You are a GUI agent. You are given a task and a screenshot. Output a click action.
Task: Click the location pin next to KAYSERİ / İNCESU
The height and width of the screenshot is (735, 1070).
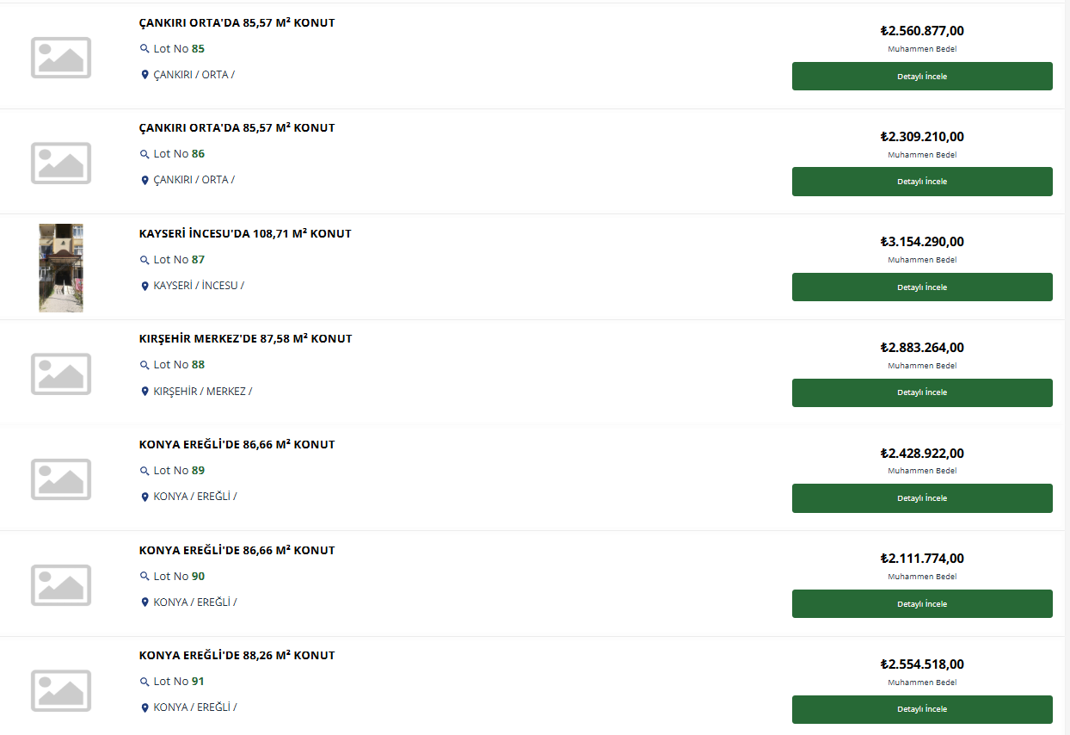145,286
